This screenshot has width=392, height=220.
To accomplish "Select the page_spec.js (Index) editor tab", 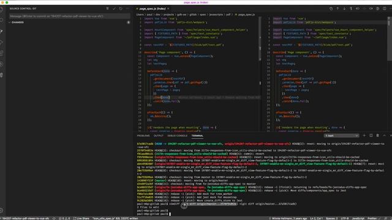I will pos(153,9).
